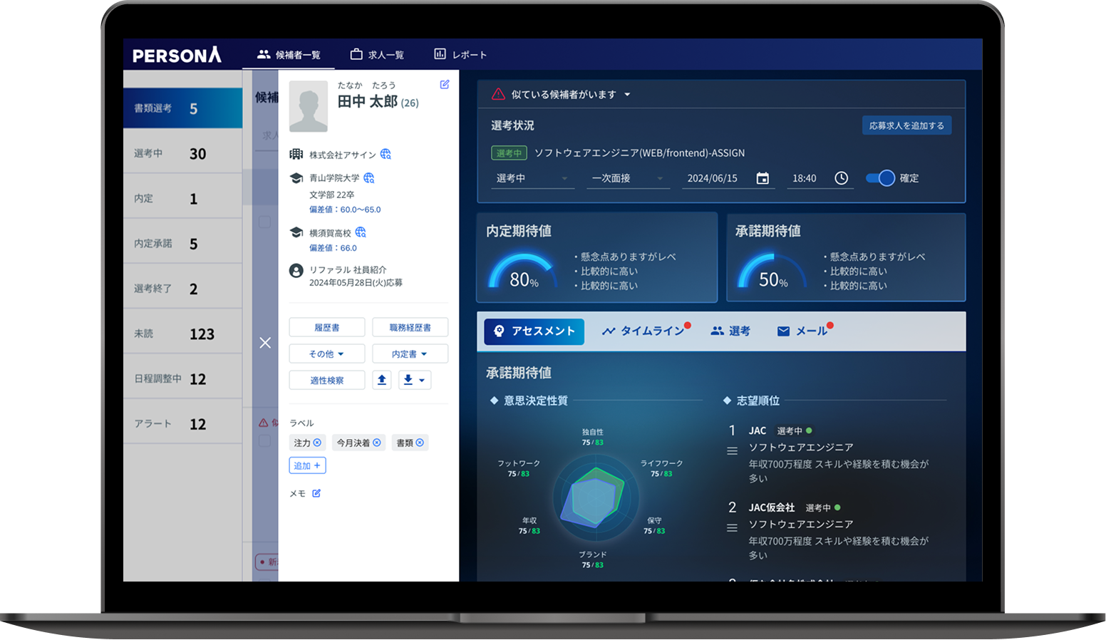The width and height of the screenshot is (1106, 640).
Task: Select 未読 123 in sidebar
Action: [x=183, y=333]
